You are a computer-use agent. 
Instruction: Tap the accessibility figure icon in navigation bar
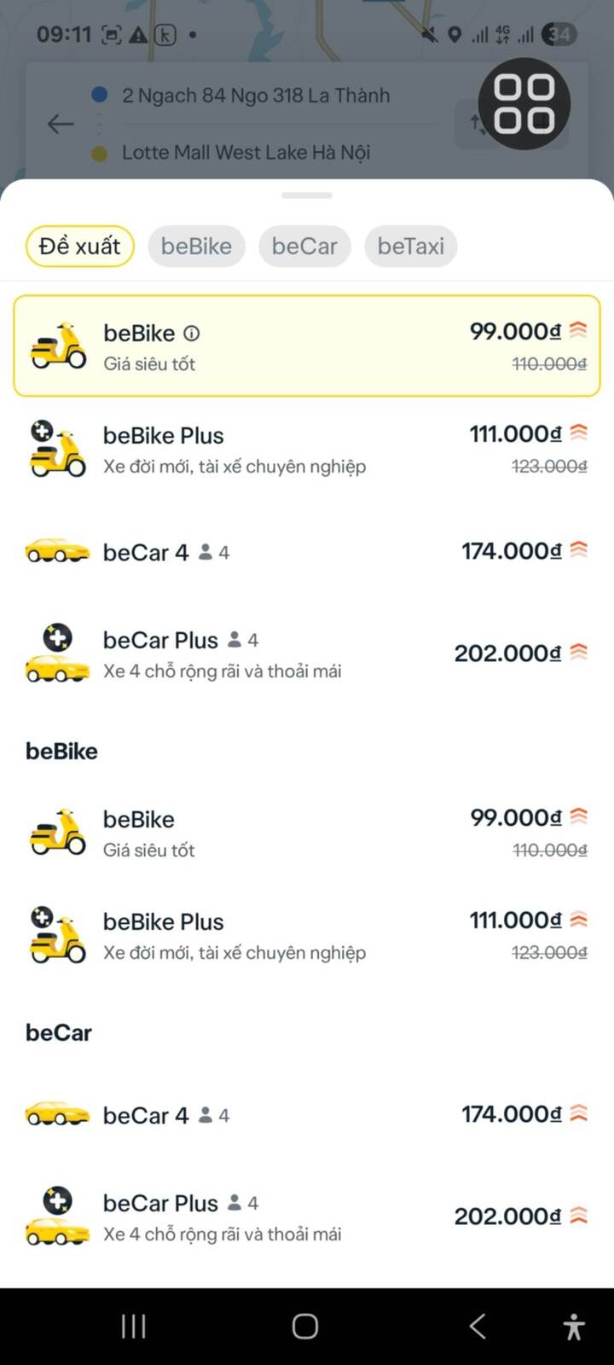click(574, 1327)
